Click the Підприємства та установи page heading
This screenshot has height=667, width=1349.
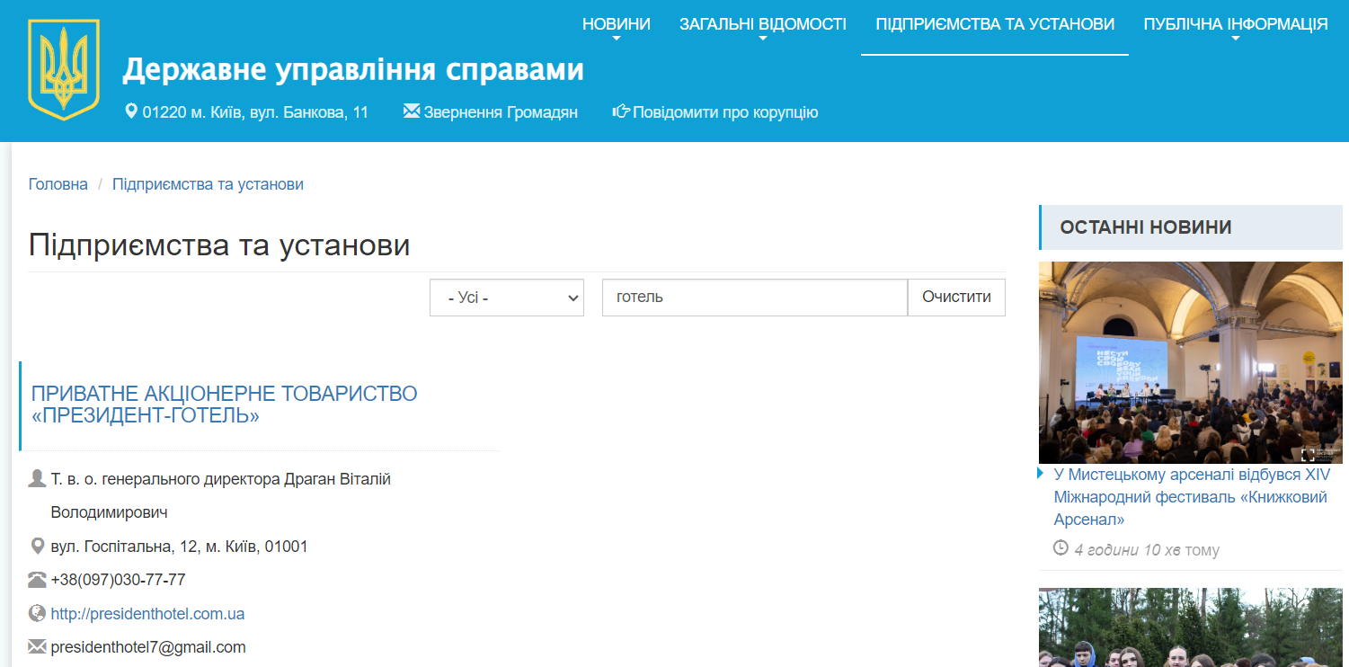[219, 245]
